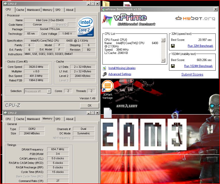This screenshot has width=220, height=184.
Task: Open the text document icon on desktop
Action: pyautogui.click(x=108, y=113)
